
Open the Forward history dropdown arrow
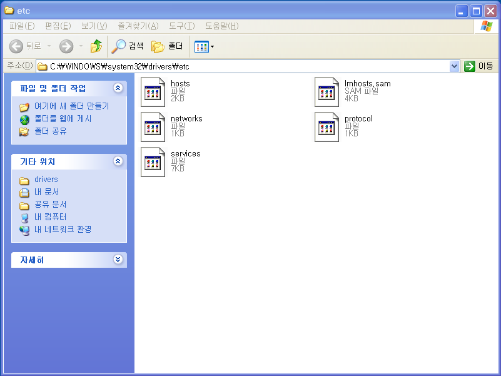(81, 46)
